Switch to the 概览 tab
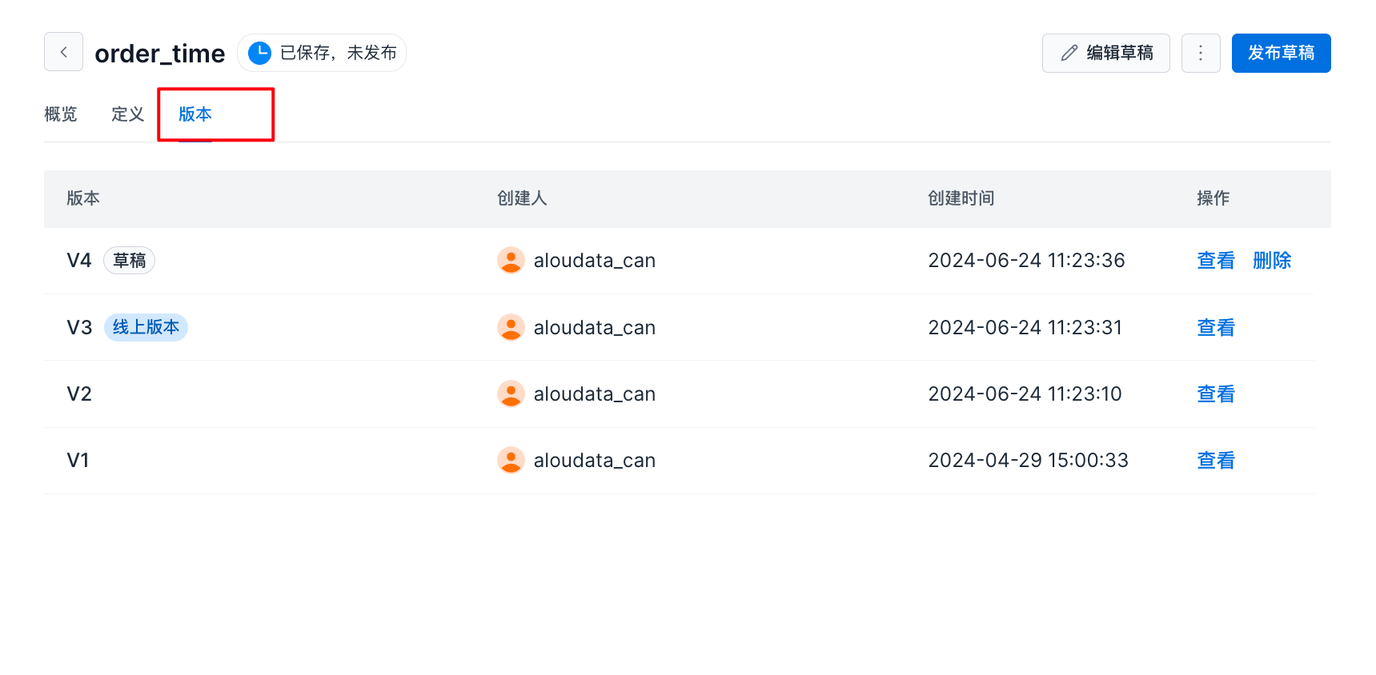This screenshot has height=675, width=1376. tap(61, 114)
